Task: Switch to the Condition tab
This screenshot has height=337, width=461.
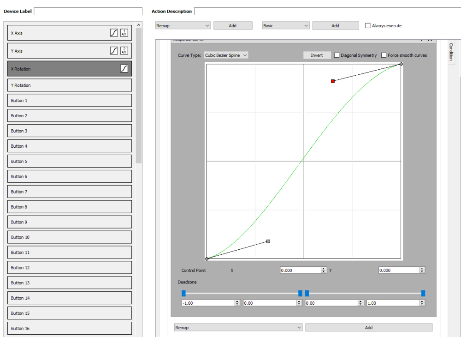Action: tap(451, 52)
